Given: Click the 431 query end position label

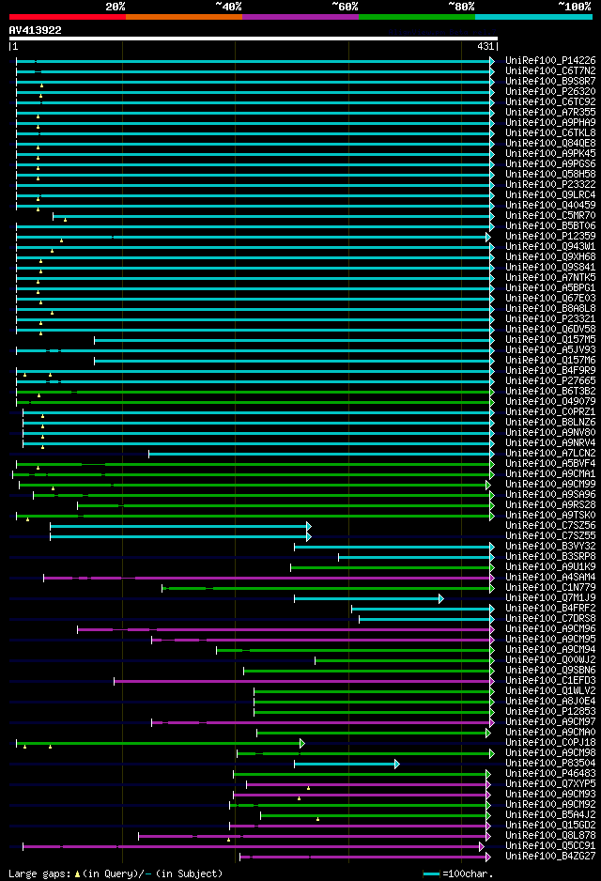Looking at the screenshot, I should [x=485, y=47].
